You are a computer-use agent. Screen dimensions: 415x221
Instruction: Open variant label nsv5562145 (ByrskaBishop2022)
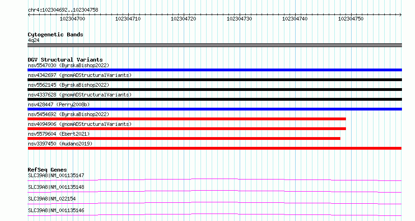(x=69, y=85)
